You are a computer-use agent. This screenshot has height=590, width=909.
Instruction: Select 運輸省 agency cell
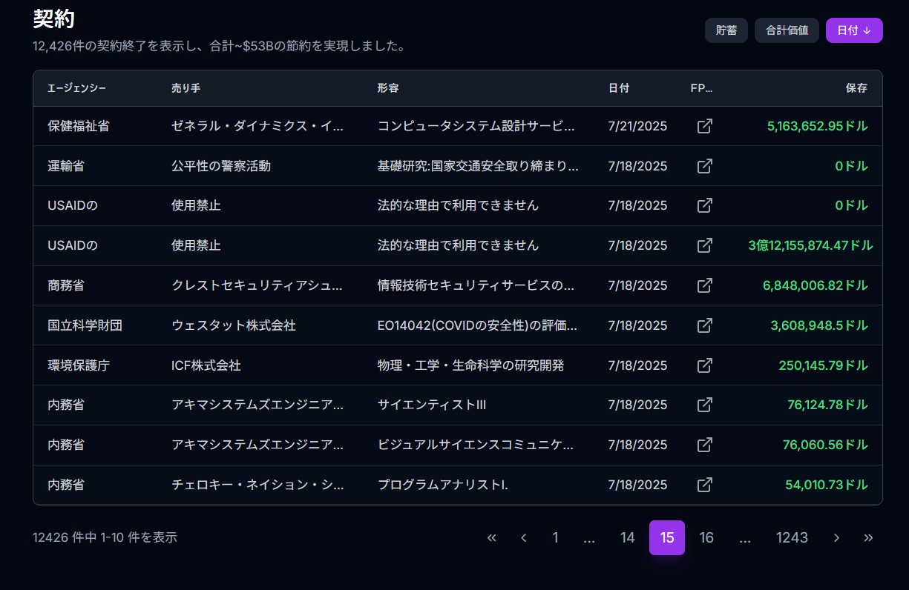click(66, 166)
